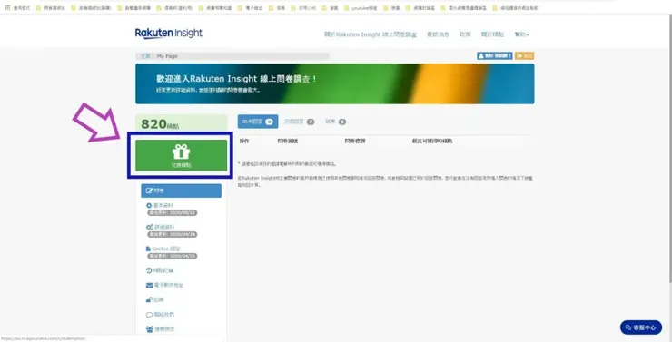This screenshot has height=342, width=672.
Task: Click the 2020/04/24 last-updated badge
Action: pos(173,235)
